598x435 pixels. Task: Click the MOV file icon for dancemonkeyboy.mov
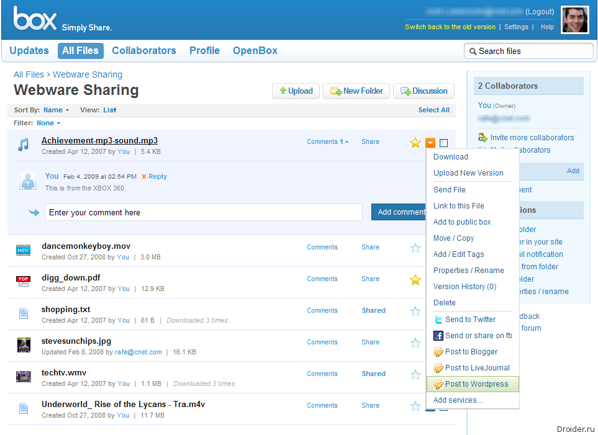point(23,250)
